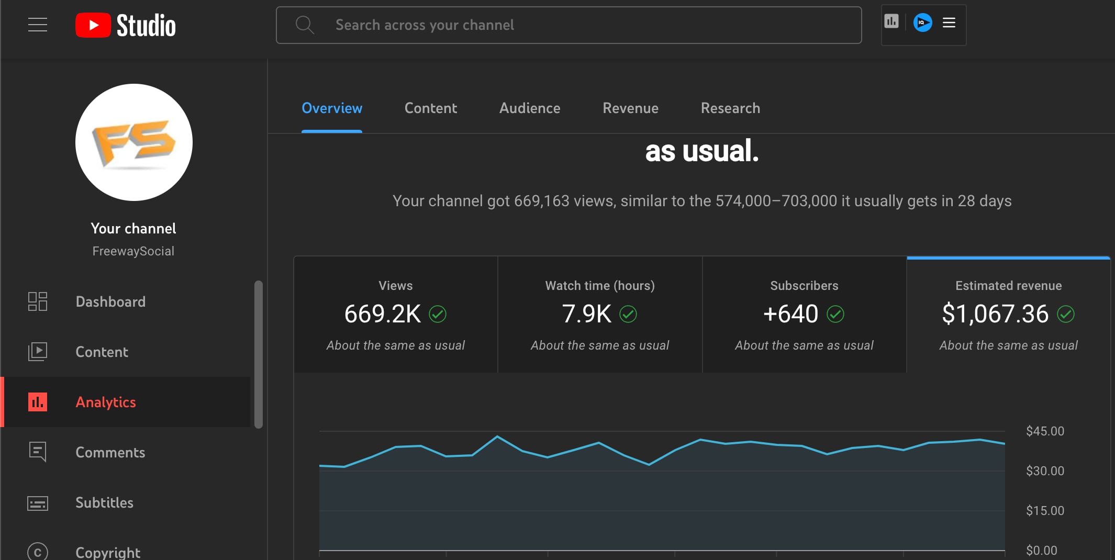Select the Watch time (hours) card
1115x560 pixels.
click(x=600, y=315)
